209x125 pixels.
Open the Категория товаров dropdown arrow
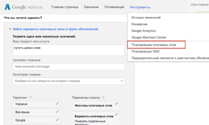click(121, 81)
